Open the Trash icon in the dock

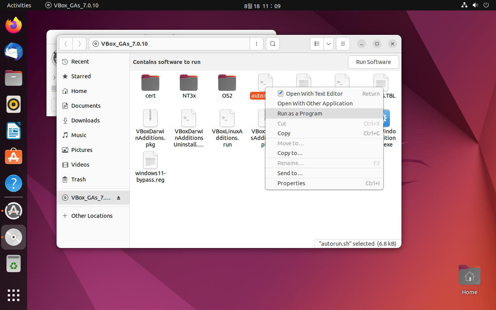pos(14,263)
